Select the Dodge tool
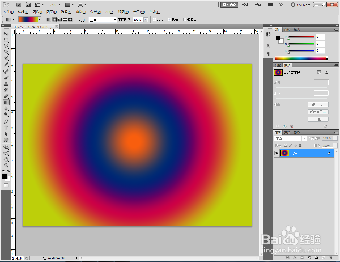The height and width of the screenshot is (262, 340). click(6, 115)
